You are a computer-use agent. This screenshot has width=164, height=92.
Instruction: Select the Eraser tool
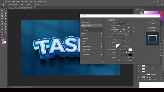pos(2,24)
